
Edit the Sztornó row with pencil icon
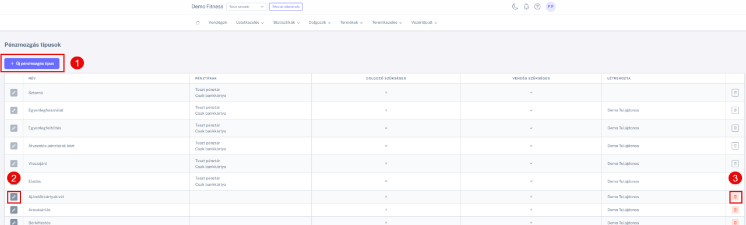pos(13,93)
